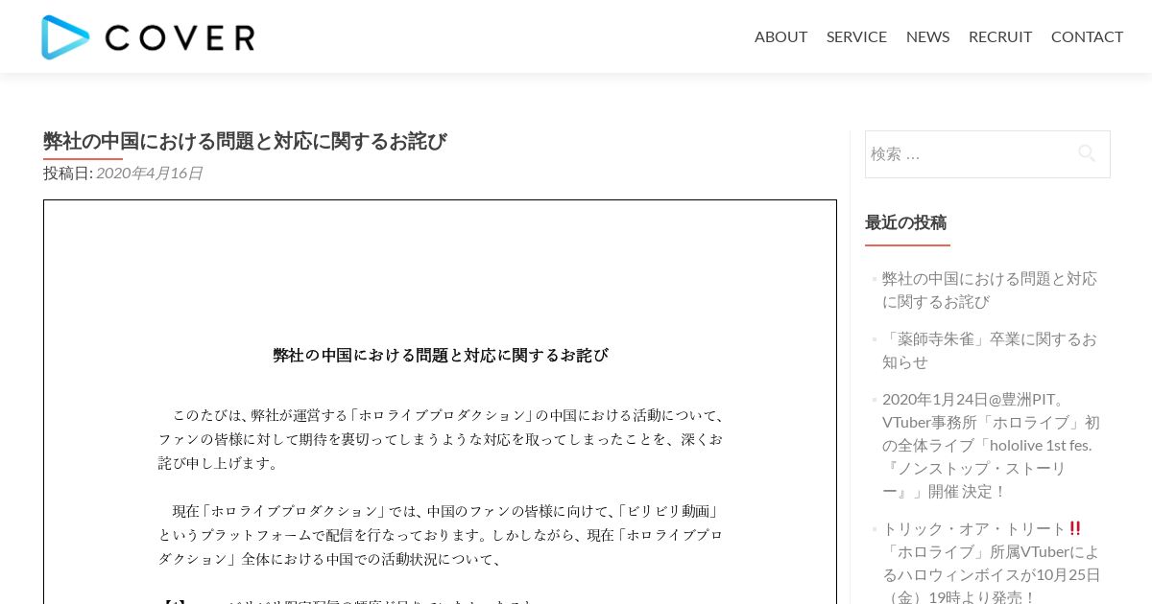Image resolution: width=1152 pixels, height=604 pixels.
Task: Focus the 検索 search field
Action: (x=987, y=154)
